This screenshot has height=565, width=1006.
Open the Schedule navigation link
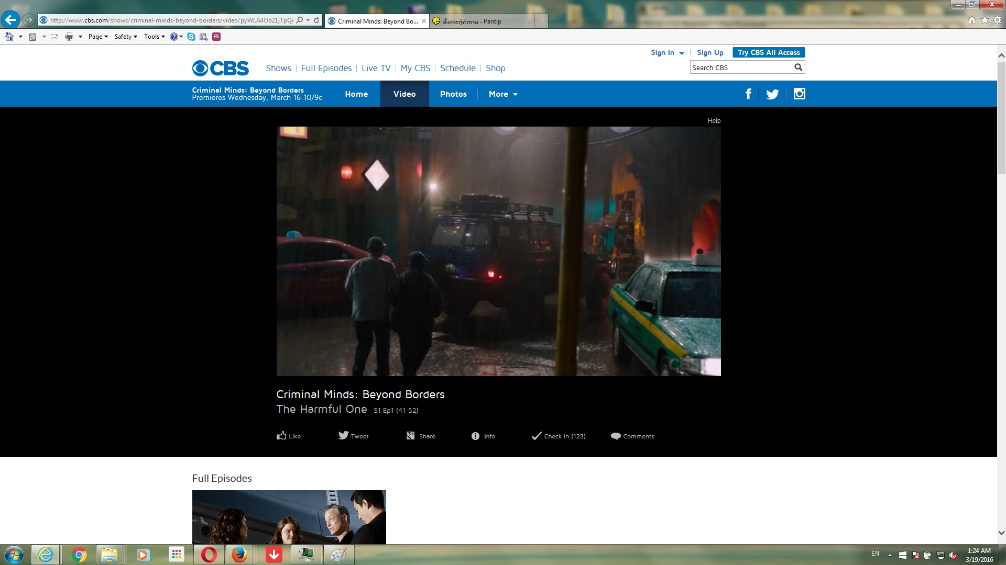458,68
